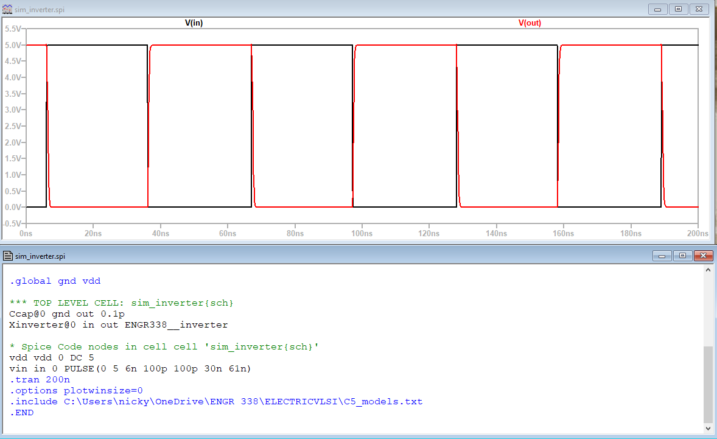Click the 5.5V label on the vertical axis
Image resolution: width=717 pixels, height=439 pixels.
point(13,29)
